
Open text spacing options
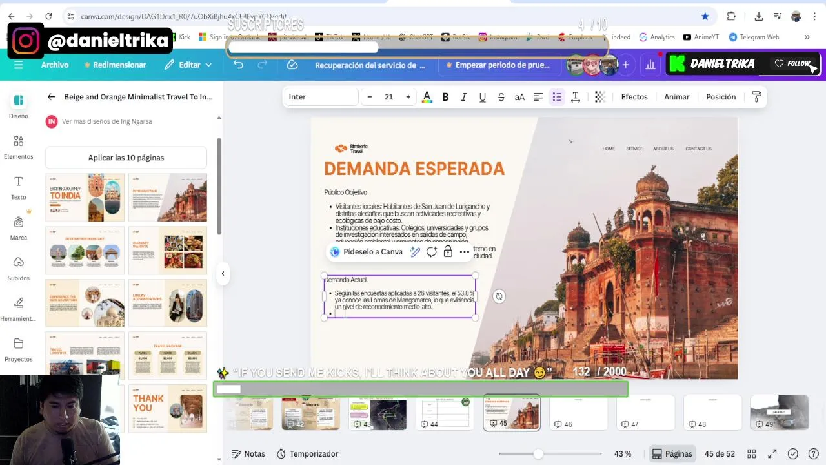point(576,97)
